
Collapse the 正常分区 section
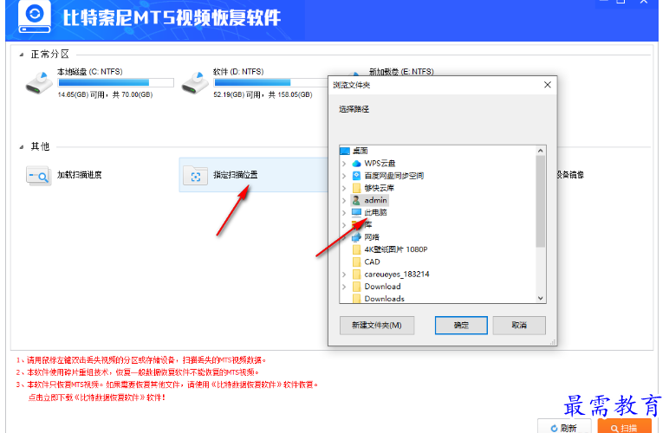(x=22, y=55)
